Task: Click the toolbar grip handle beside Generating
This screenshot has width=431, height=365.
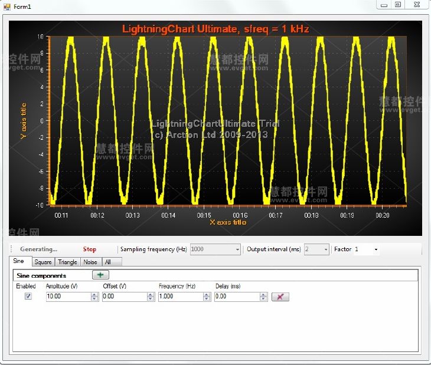Action: [x=11, y=249]
